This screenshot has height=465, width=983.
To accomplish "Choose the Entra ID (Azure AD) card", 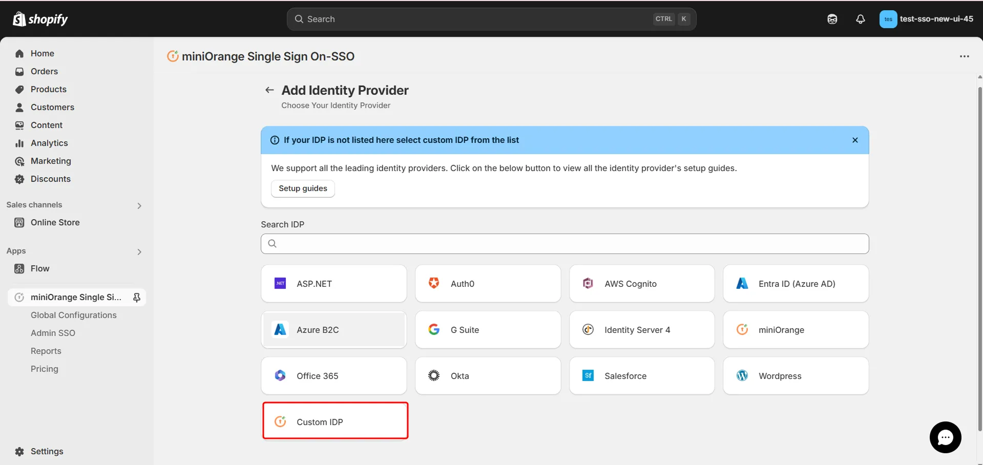I will point(796,284).
